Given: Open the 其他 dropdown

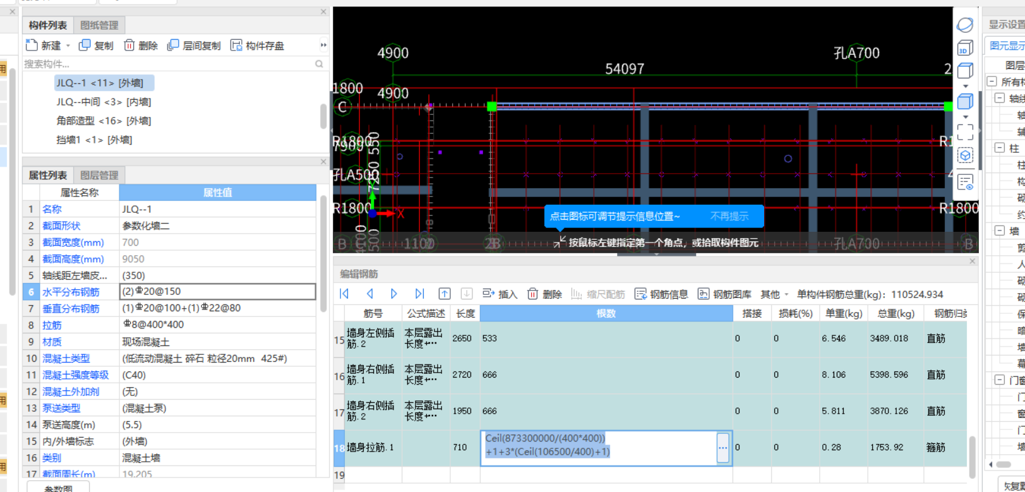Looking at the screenshot, I should coord(774,294).
